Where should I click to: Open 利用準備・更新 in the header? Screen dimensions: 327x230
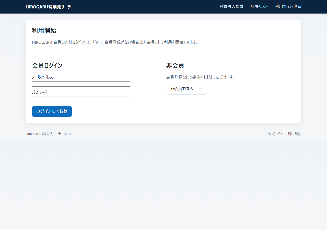288,7
